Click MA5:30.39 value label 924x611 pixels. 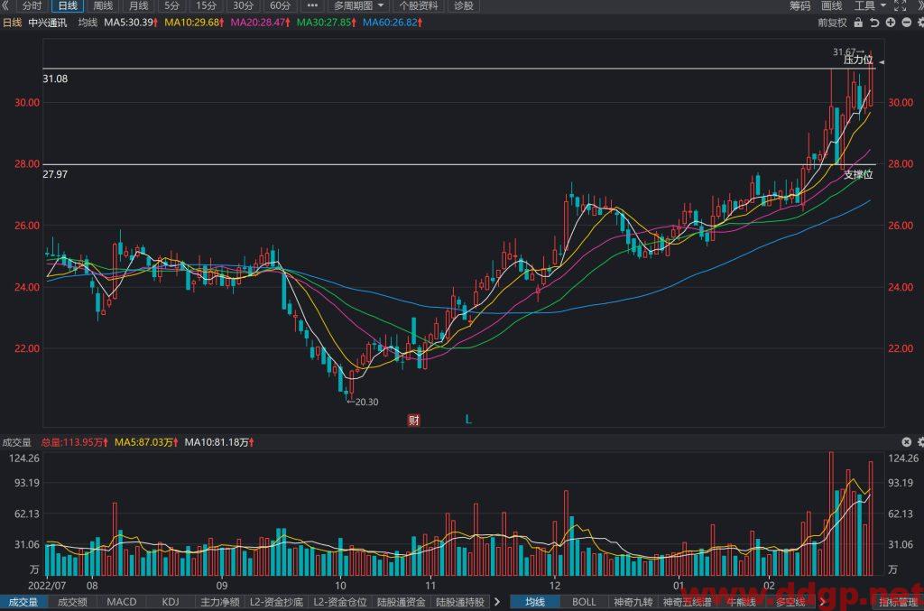131,23
